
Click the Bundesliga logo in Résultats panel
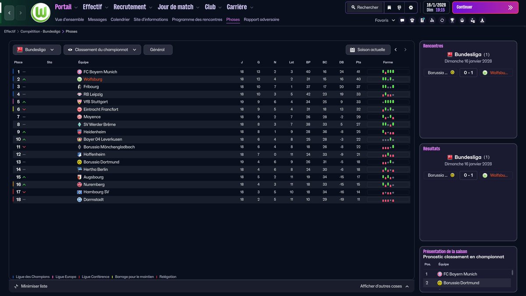450,157
